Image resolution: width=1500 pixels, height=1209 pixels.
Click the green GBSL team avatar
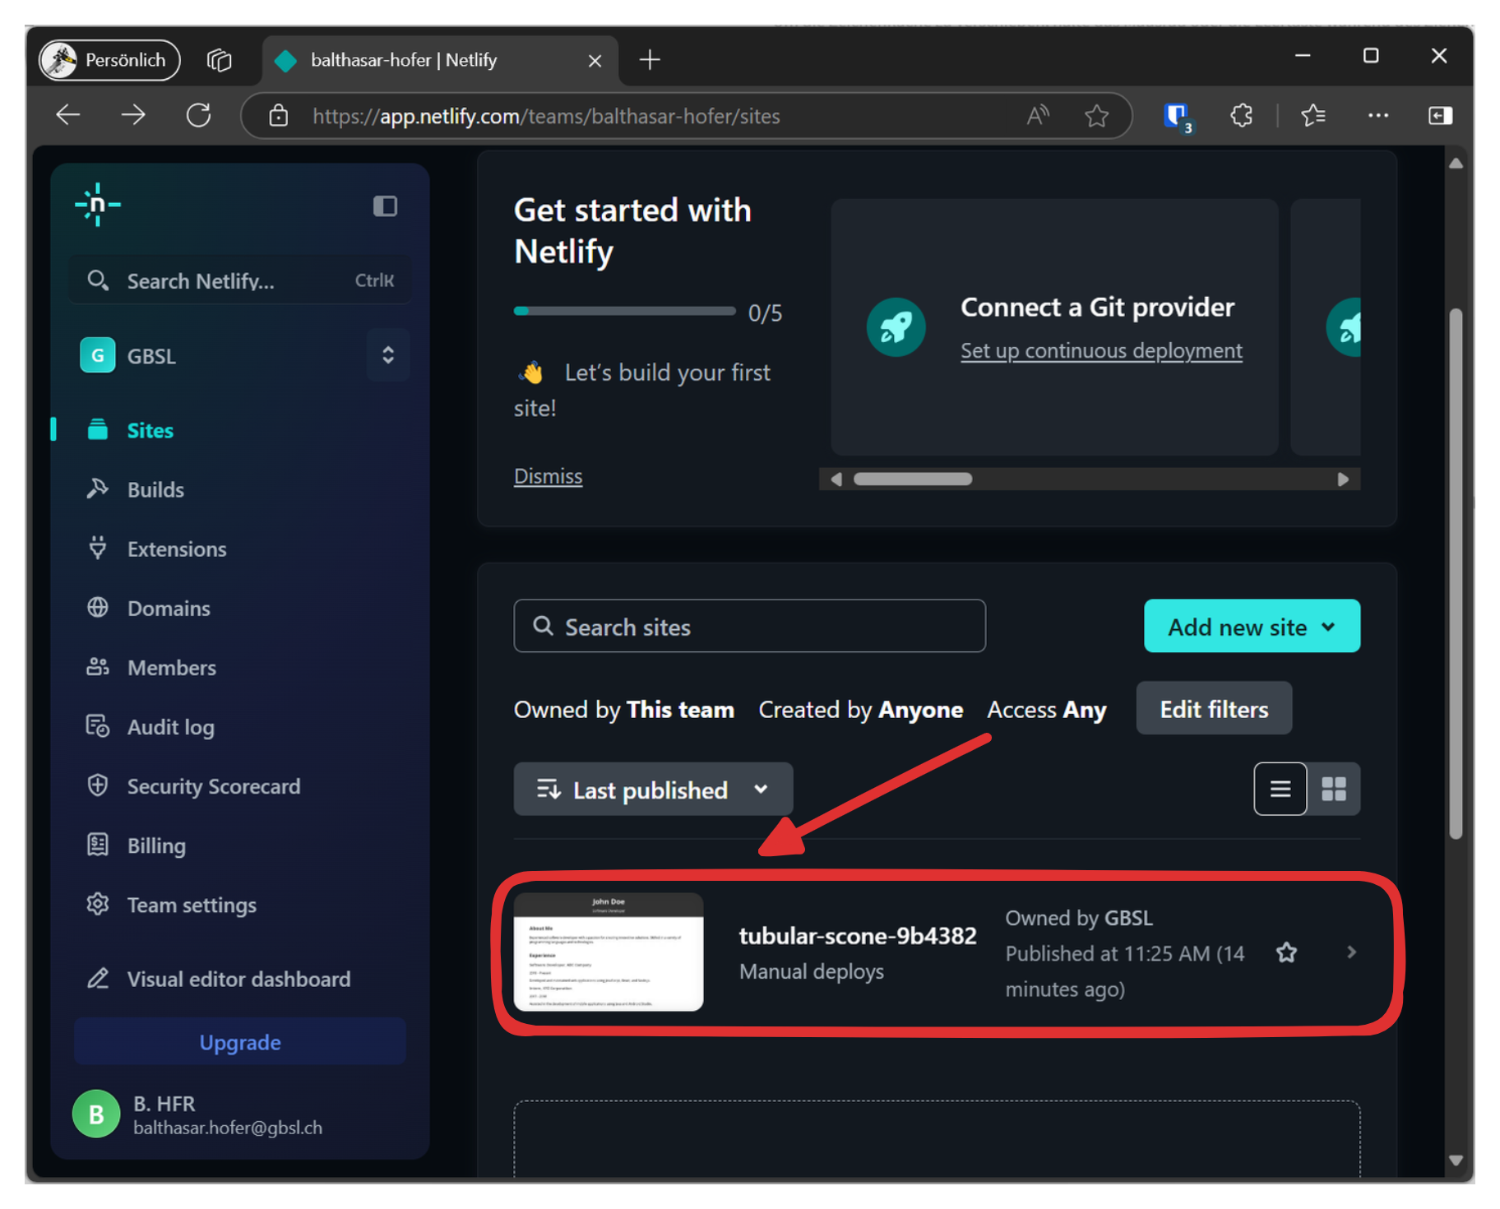97,355
